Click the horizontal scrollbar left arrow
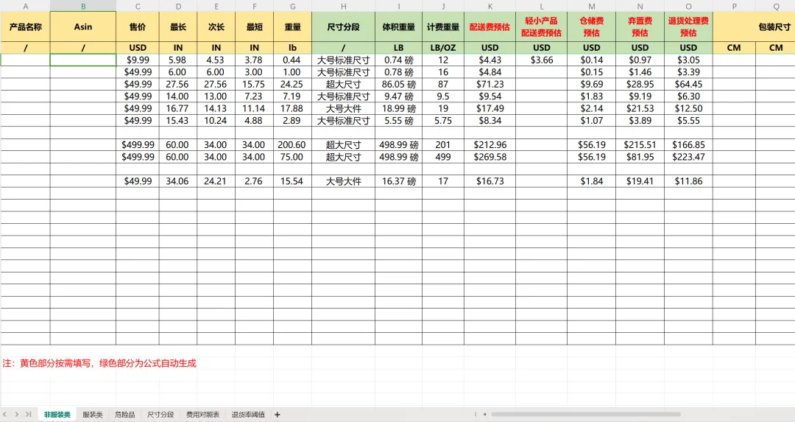The height and width of the screenshot is (422, 795). [484, 415]
